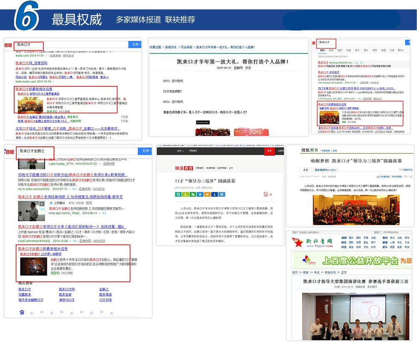
Task: Click the Baidu paw icon in pagination
Action: pos(22,312)
